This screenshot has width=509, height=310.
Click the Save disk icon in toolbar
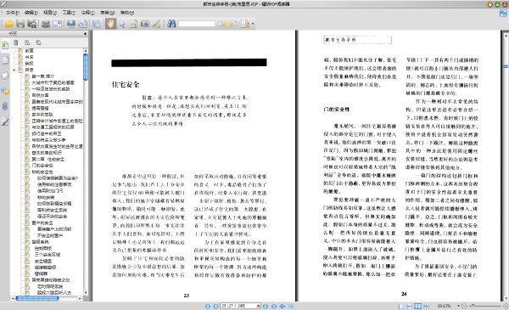[20, 24]
